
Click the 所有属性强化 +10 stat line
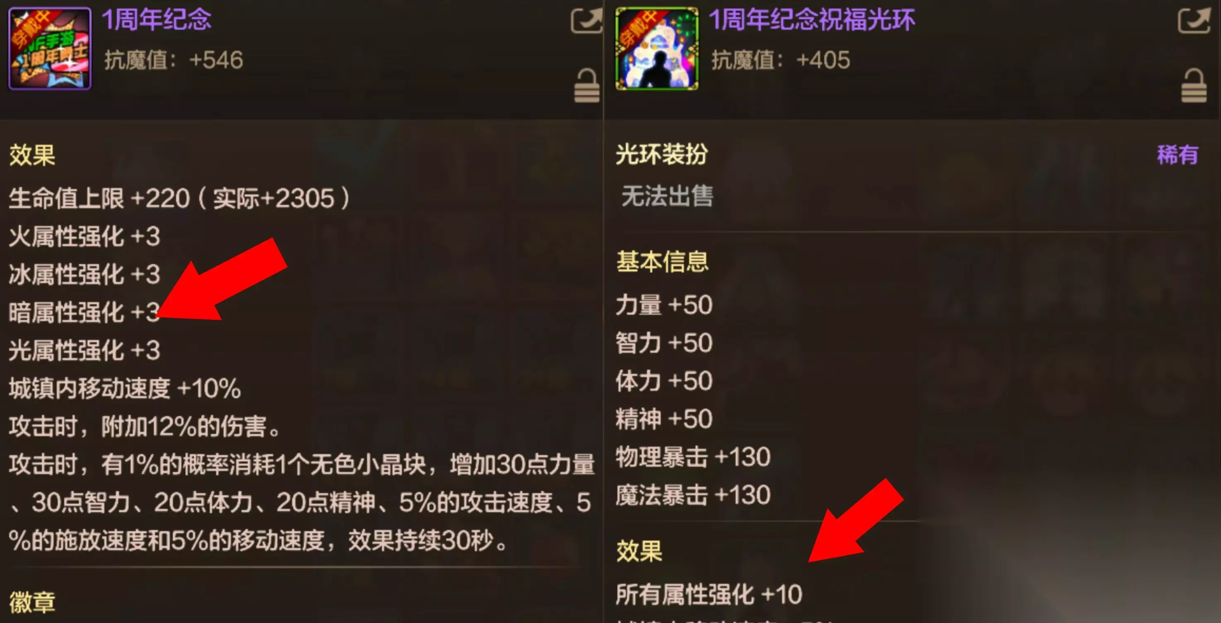(709, 594)
